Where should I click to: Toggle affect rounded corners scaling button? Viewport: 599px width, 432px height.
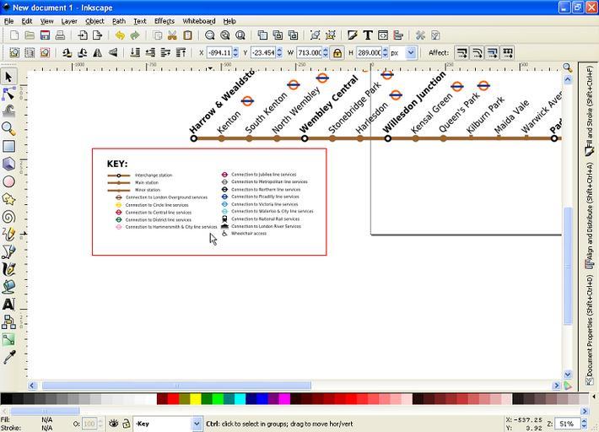(x=478, y=52)
